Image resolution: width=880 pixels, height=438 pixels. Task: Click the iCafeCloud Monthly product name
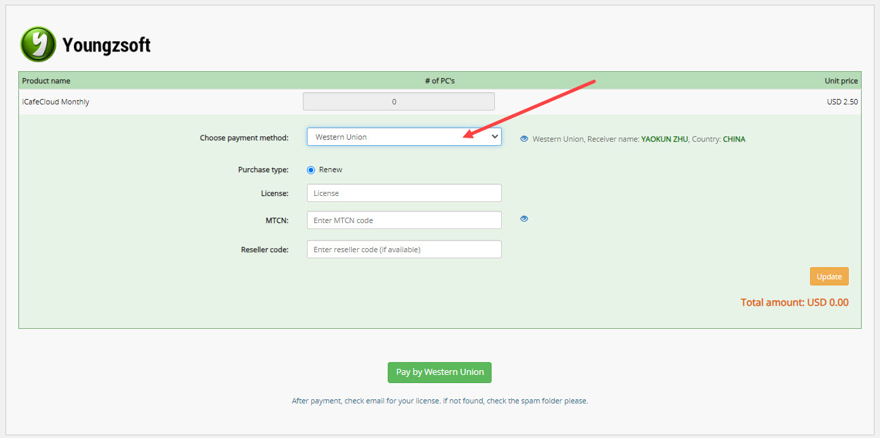point(56,102)
